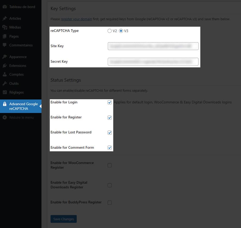This screenshot has width=241, height=228.
Task: Open the Réglages menu item
Action: 16,92
